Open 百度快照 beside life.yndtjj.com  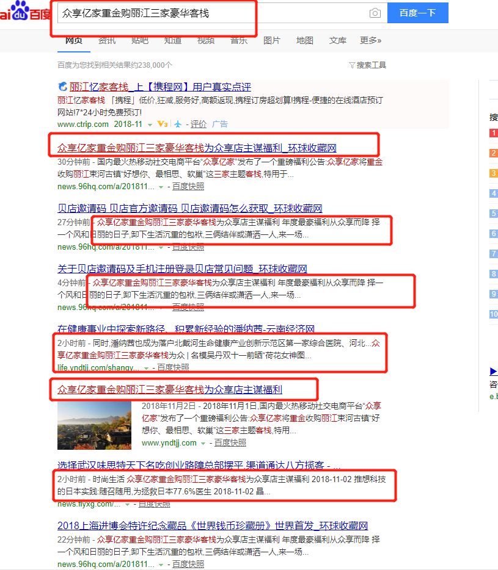pos(174,367)
